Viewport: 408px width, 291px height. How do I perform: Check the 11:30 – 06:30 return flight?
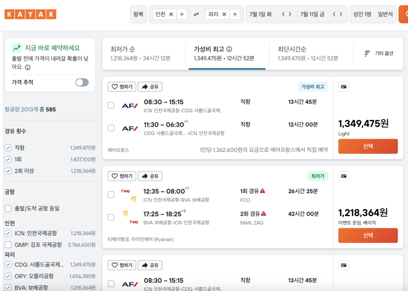[111, 128]
